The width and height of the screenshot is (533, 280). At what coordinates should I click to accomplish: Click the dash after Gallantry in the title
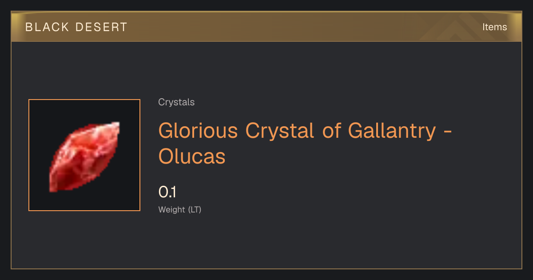click(x=447, y=132)
